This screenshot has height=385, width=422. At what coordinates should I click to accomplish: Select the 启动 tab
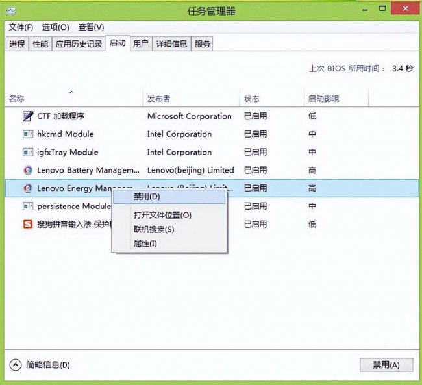tap(118, 43)
